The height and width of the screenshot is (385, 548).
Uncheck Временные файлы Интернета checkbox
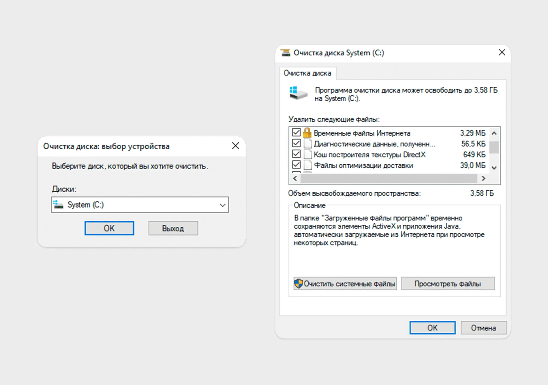click(296, 133)
